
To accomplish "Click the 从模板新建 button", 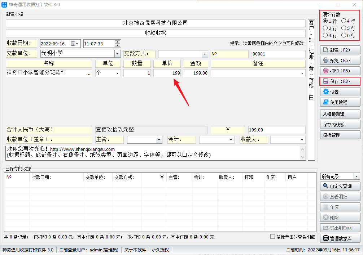I will click(x=340, y=114).
